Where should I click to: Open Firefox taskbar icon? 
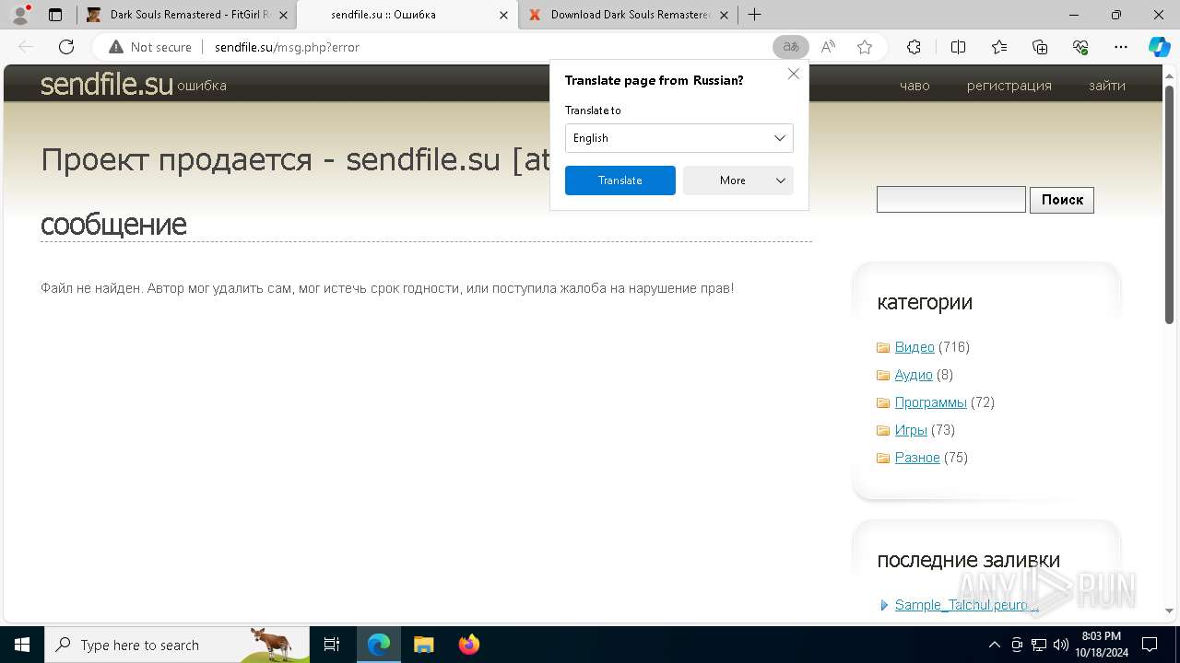click(x=469, y=645)
